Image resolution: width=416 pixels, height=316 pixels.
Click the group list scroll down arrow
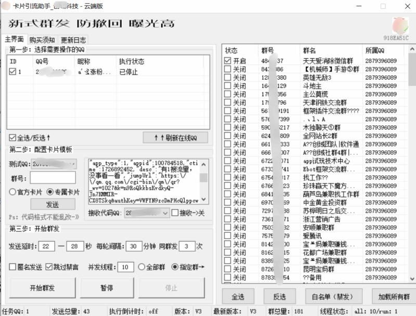(x=412, y=279)
